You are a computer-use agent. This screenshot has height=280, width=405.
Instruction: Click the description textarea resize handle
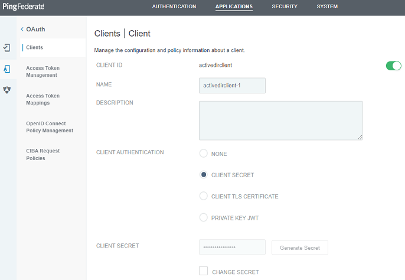click(360, 137)
